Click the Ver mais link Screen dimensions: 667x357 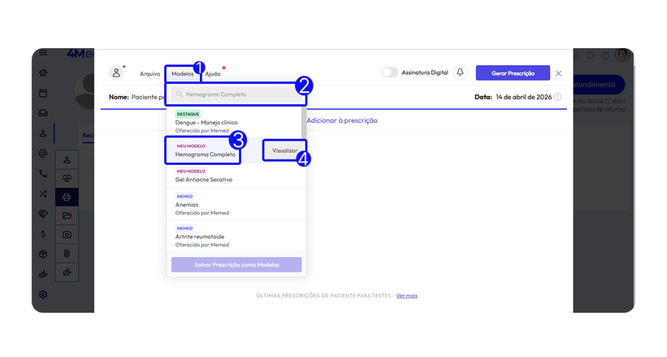click(406, 296)
